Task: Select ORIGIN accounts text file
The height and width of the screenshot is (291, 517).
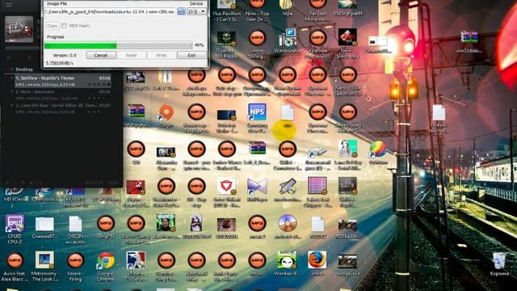Action: (x=75, y=230)
